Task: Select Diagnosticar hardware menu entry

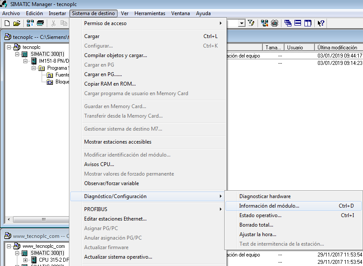Action: [x=293, y=196]
